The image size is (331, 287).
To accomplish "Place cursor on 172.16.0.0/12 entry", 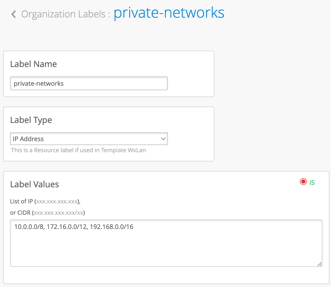I will click(x=67, y=227).
